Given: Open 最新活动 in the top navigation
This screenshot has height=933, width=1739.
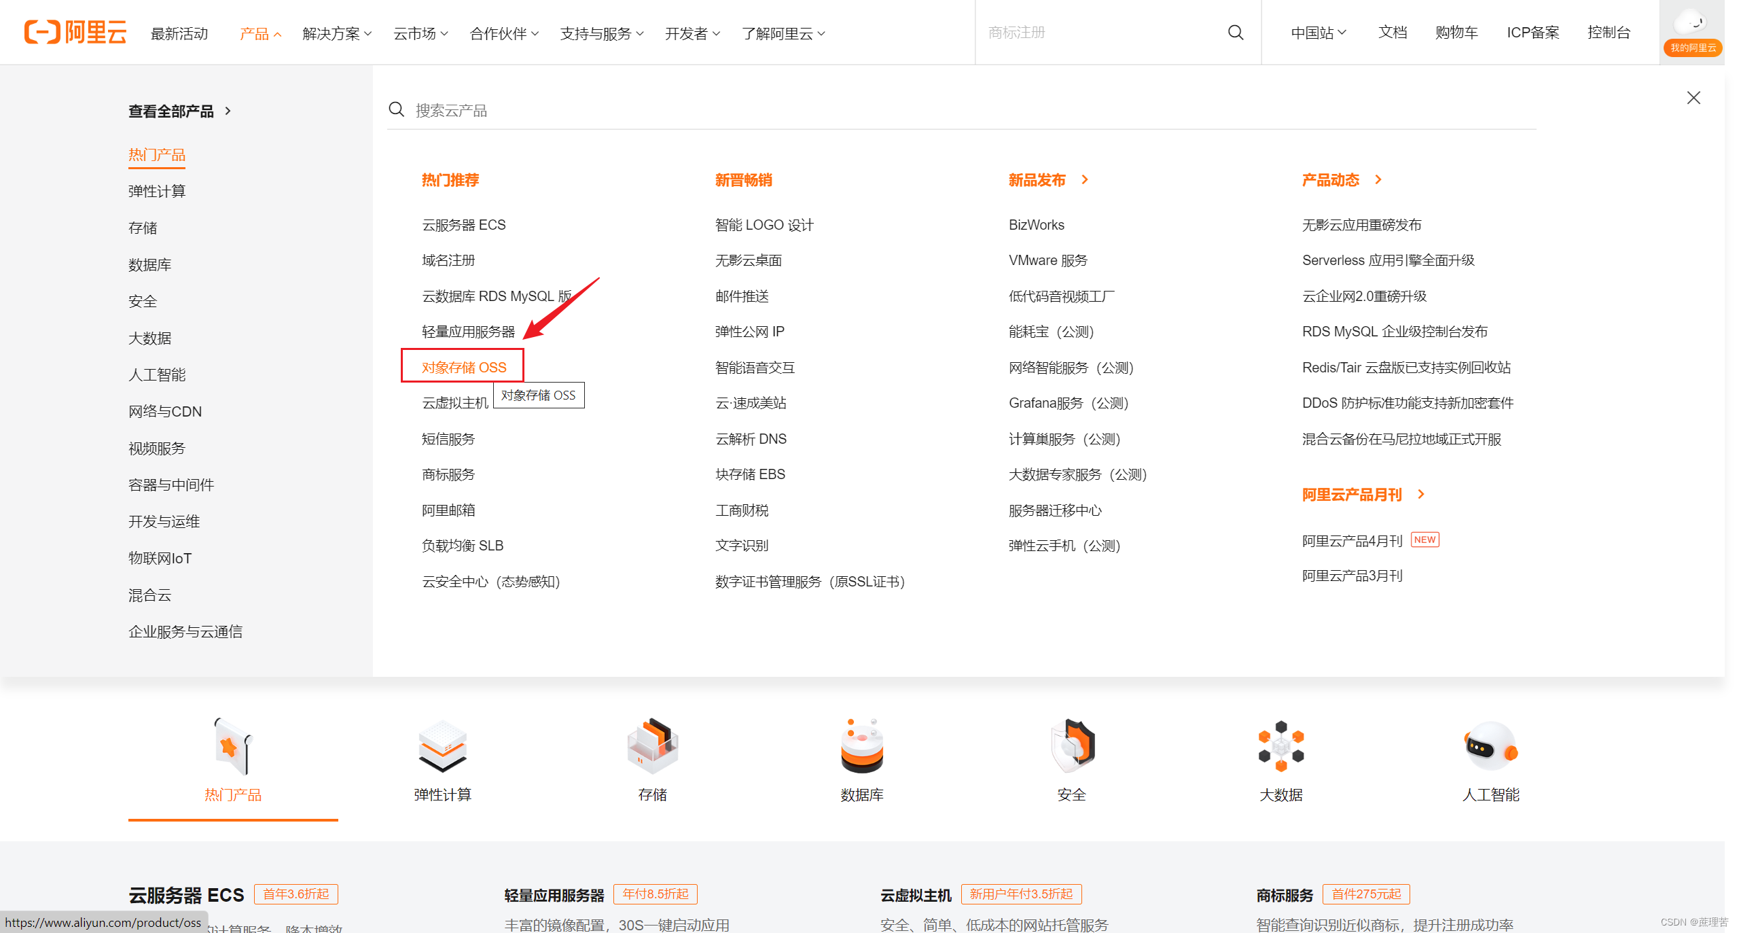Looking at the screenshot, I should tap(179, 33).
